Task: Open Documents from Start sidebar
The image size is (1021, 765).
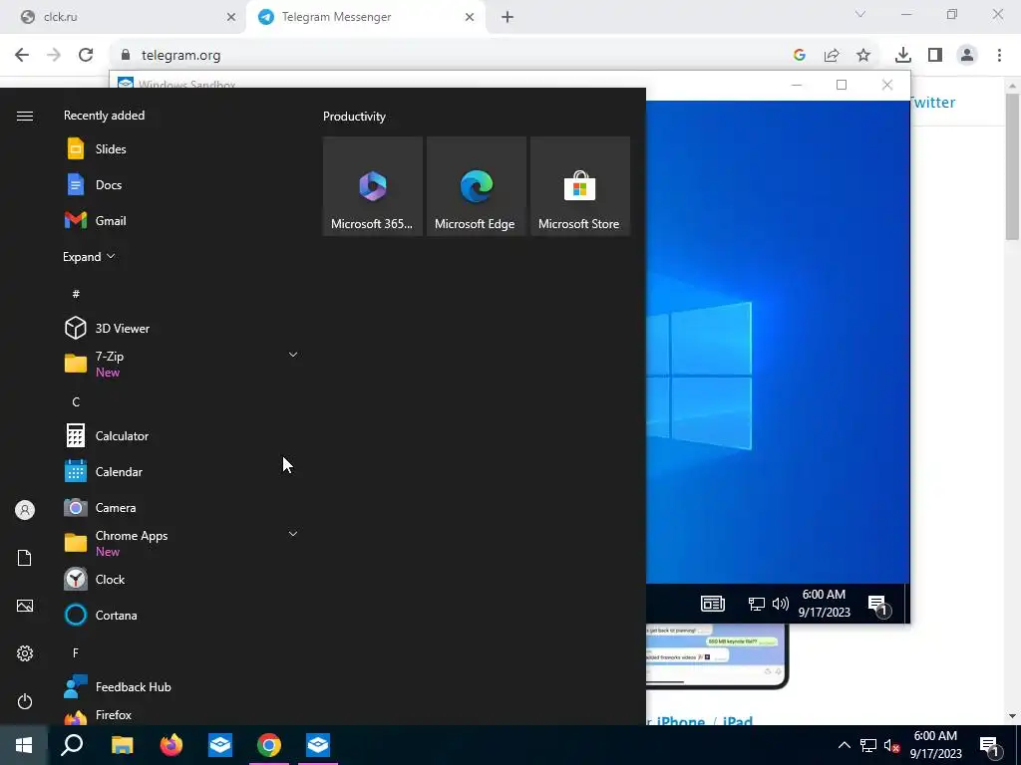Action: [25, 558]
